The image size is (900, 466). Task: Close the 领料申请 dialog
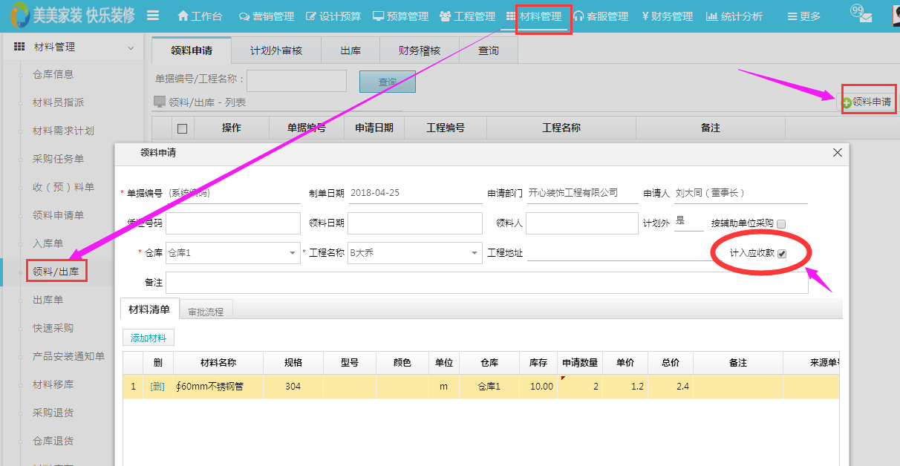[x=838, y=152]
